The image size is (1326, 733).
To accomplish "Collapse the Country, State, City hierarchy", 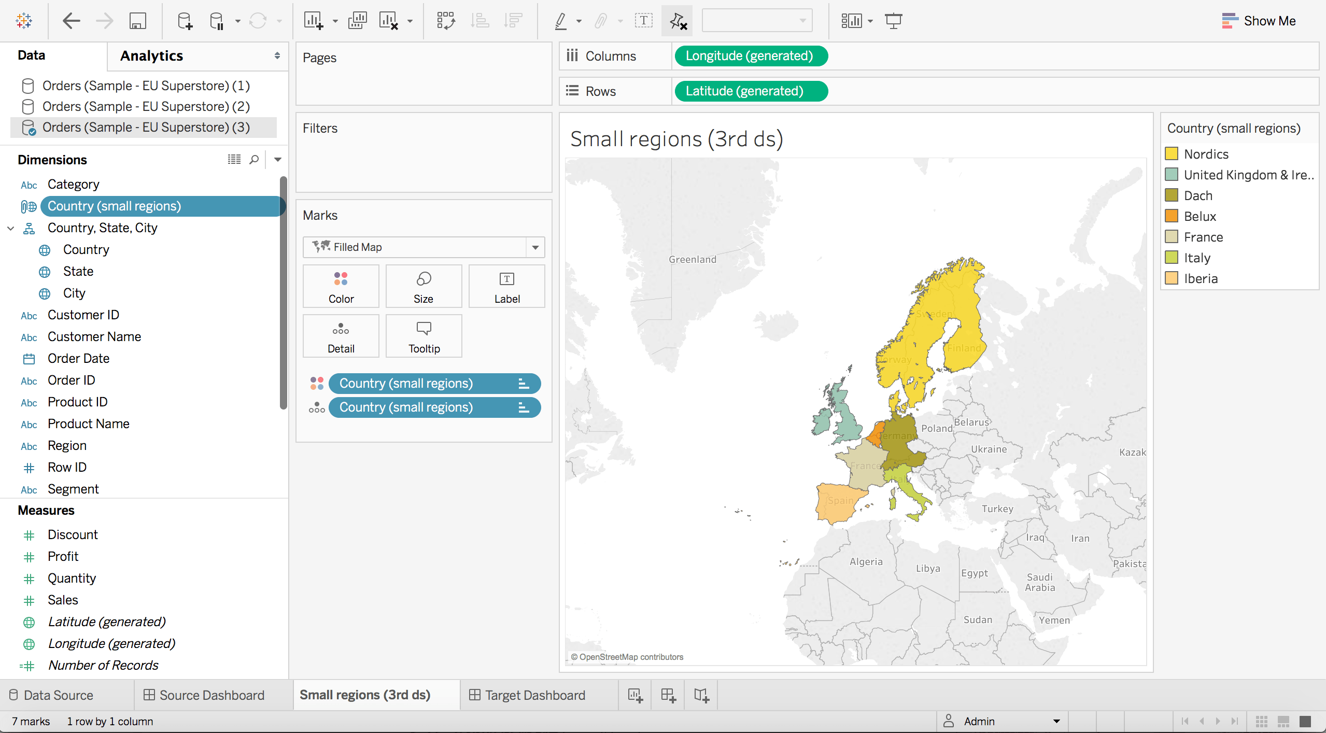I will pos(11,228).
